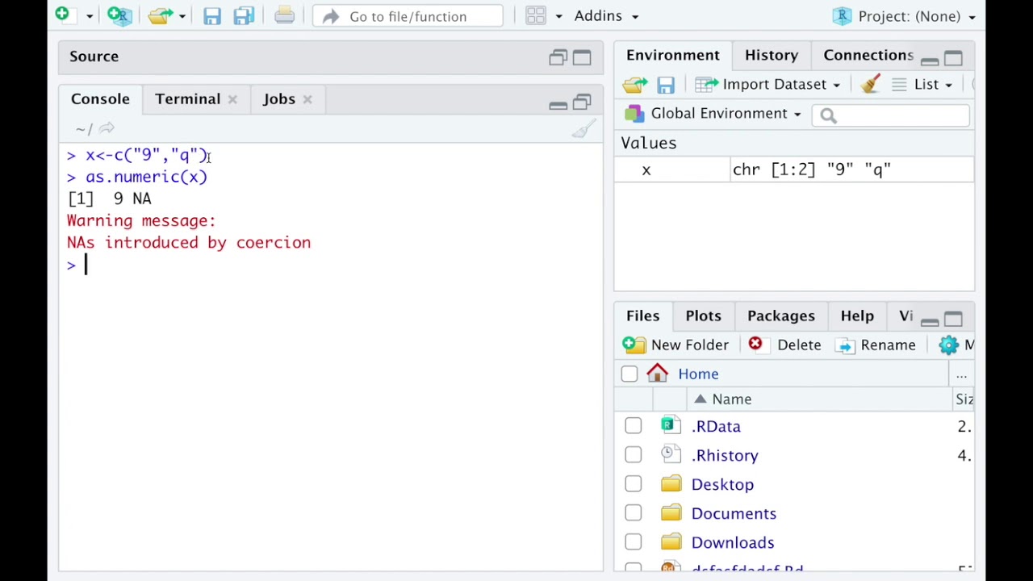Click the environment search box
Image resolution: width=1033 pixels, height=581 pixels.
pyautogui.click(x=897, y=115)
